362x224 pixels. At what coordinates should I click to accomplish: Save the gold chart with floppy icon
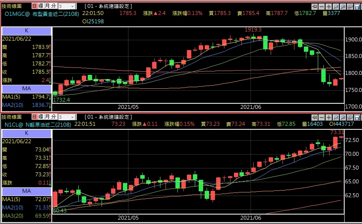pos(357,6)
